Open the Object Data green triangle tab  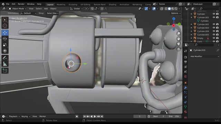pyautogui.click(x=185, y=107)
